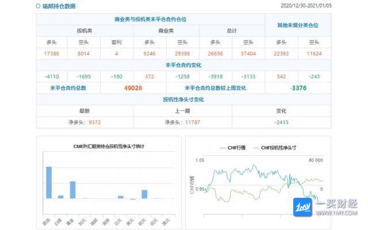The width and height of the screenshot is (368, 230).
Task: Select the total short value 37404
Action: point(248,53)
